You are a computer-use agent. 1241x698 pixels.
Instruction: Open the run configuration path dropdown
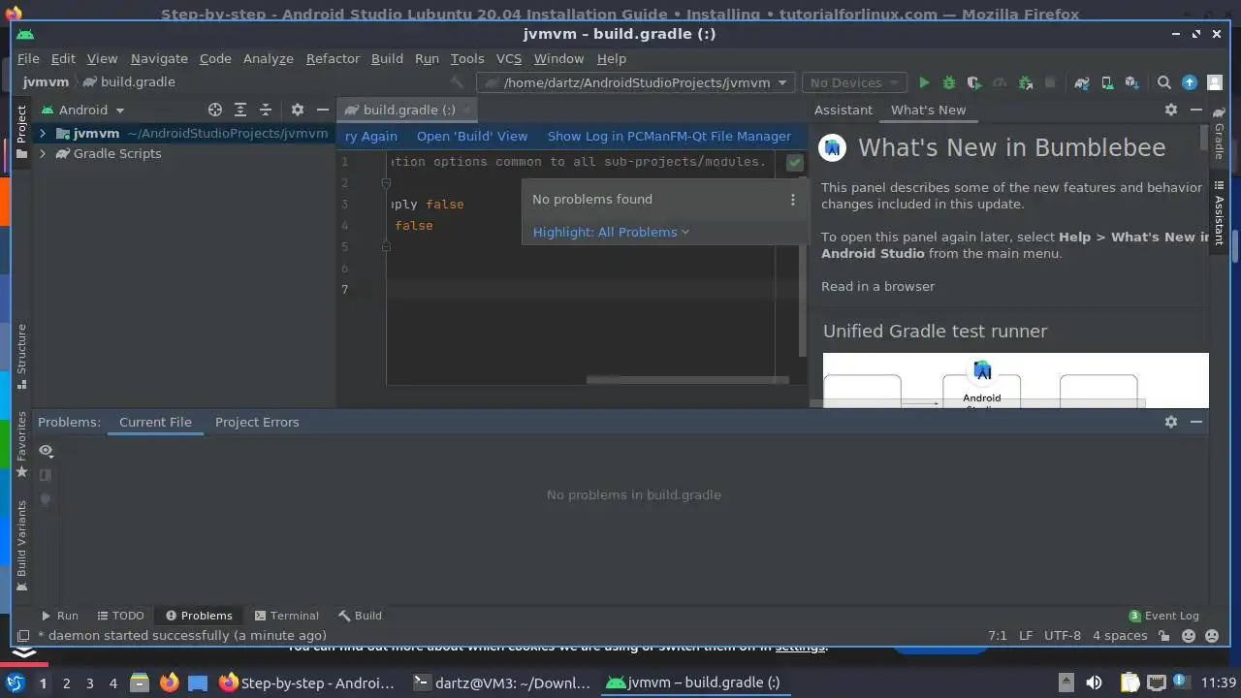click(x=636, y=82)
